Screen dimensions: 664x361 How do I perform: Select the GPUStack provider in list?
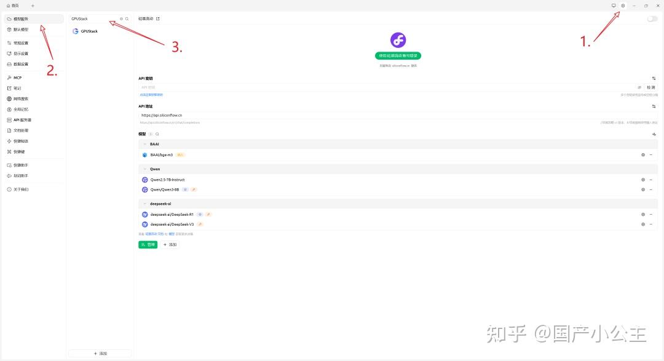point(100,31)
